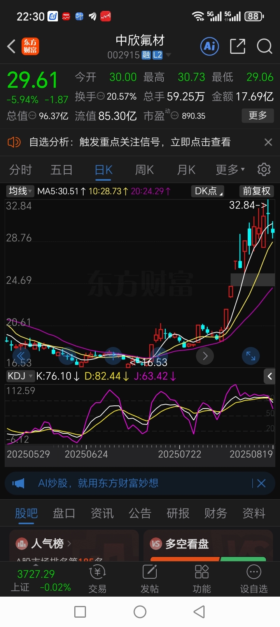Tap the K:76.10 indicator value
This screenshot has height=627, width=280.
coord(58,376)
